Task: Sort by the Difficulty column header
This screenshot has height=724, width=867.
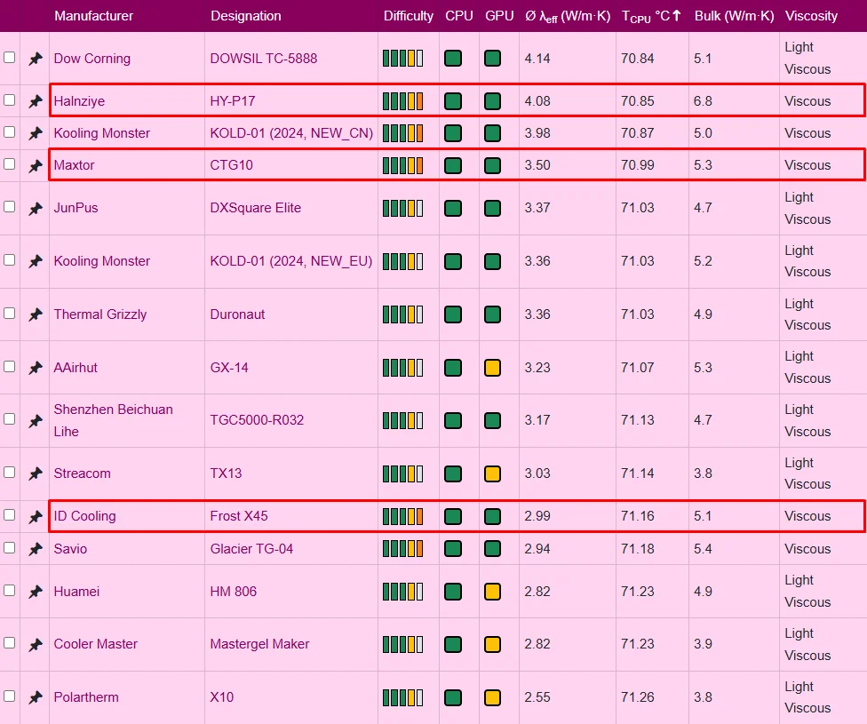Action: [408, 16]
